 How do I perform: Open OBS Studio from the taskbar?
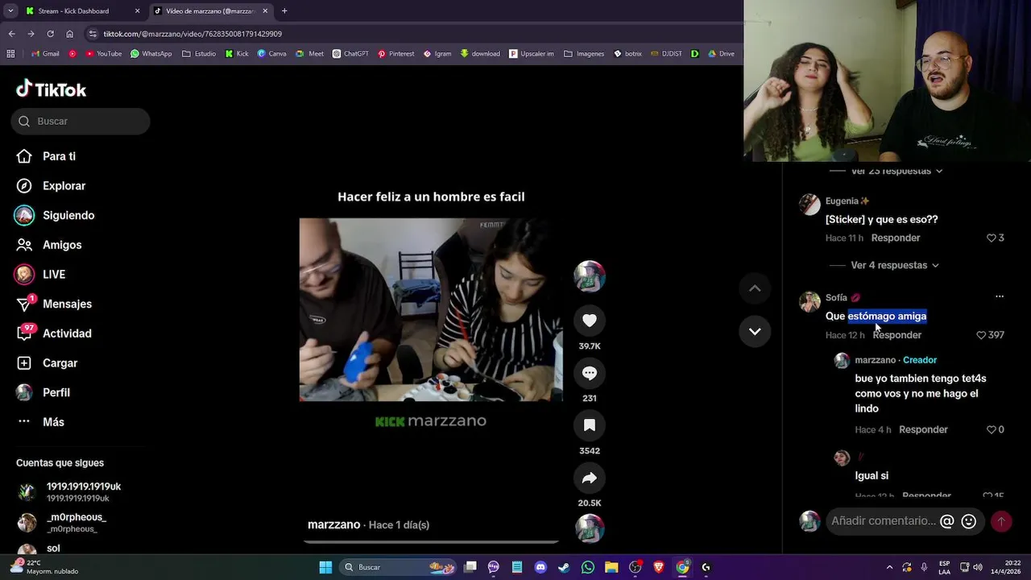click(x=636, y=567)
